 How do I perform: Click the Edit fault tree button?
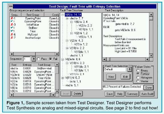[126, 77]
